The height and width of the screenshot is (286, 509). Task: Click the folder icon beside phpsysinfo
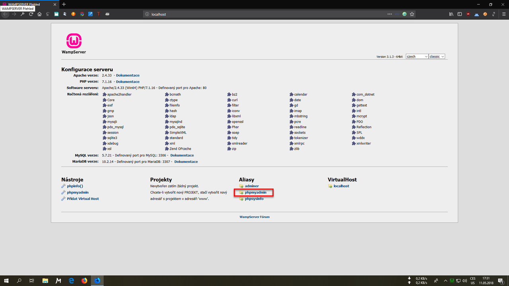[x=241, y=199]
